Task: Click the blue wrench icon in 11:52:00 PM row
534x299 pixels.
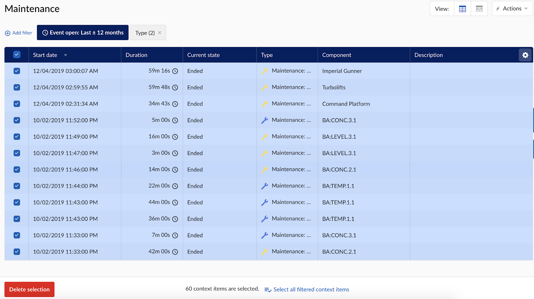Action: coord(265,120)
